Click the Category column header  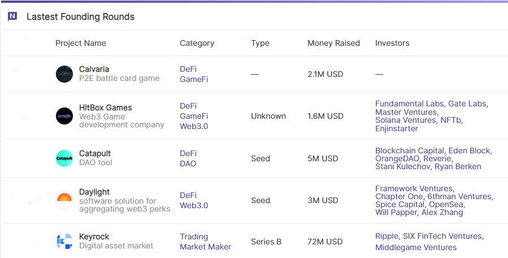[x=197, y=43]
